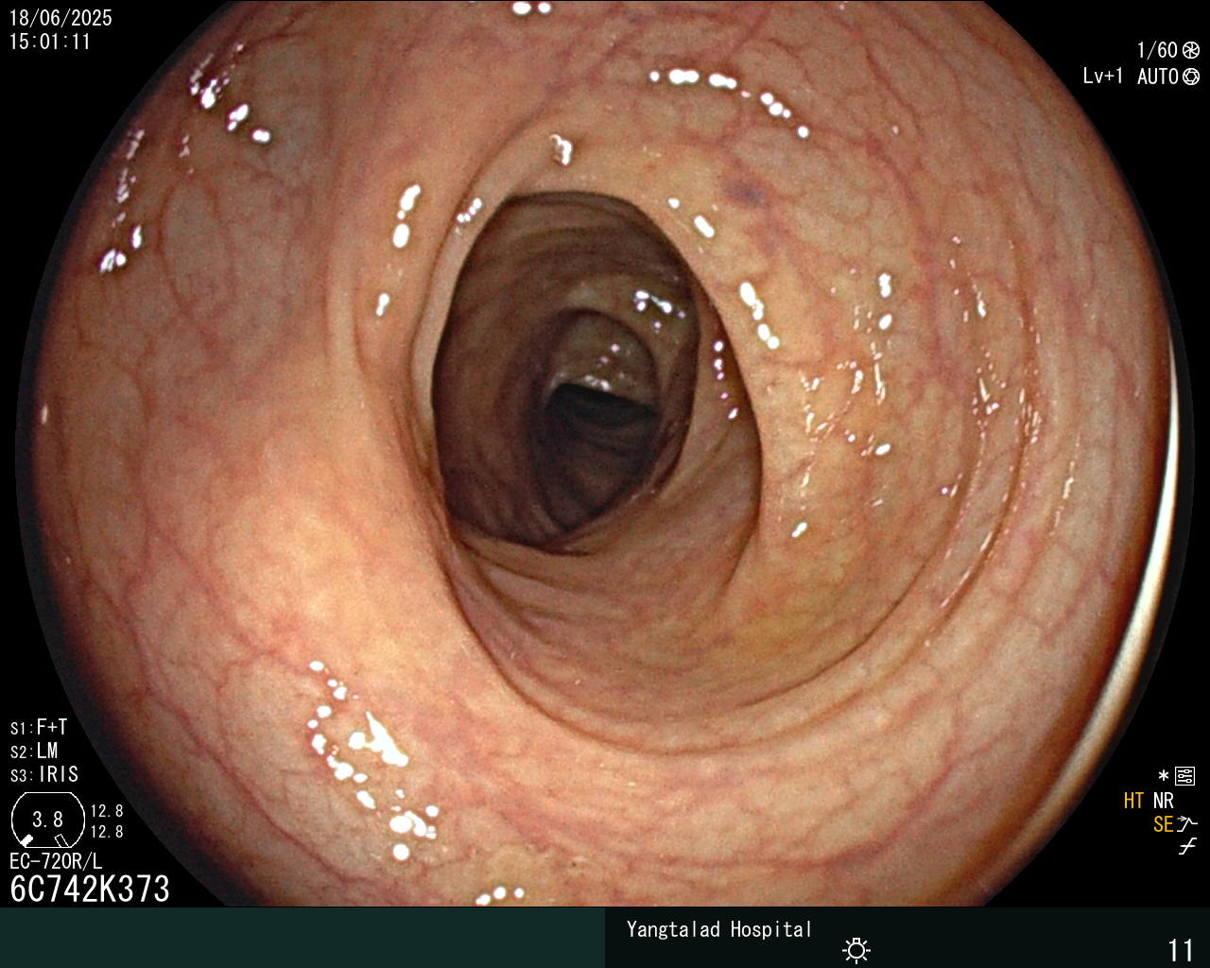
Task: Click the yellow HT indicator
Action: coord(1134,801)
